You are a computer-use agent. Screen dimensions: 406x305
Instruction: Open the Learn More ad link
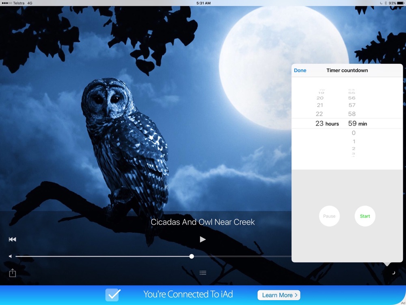[279, 295]
